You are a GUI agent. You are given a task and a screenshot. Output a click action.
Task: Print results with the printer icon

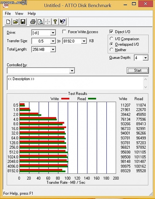[33, 22]
